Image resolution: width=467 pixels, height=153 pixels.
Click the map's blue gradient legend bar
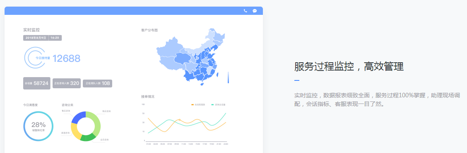[x=228, y=78]
